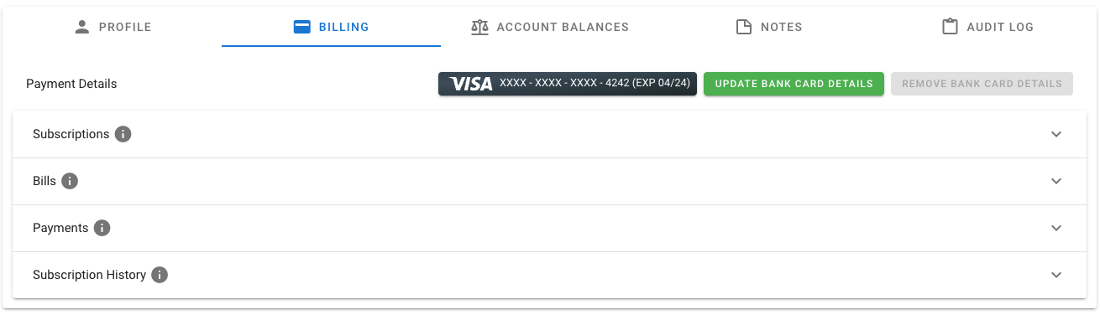The image size is (1100, 315).
Task: Expand the Subscriptions panel chevron
Action: point(1056,134)
